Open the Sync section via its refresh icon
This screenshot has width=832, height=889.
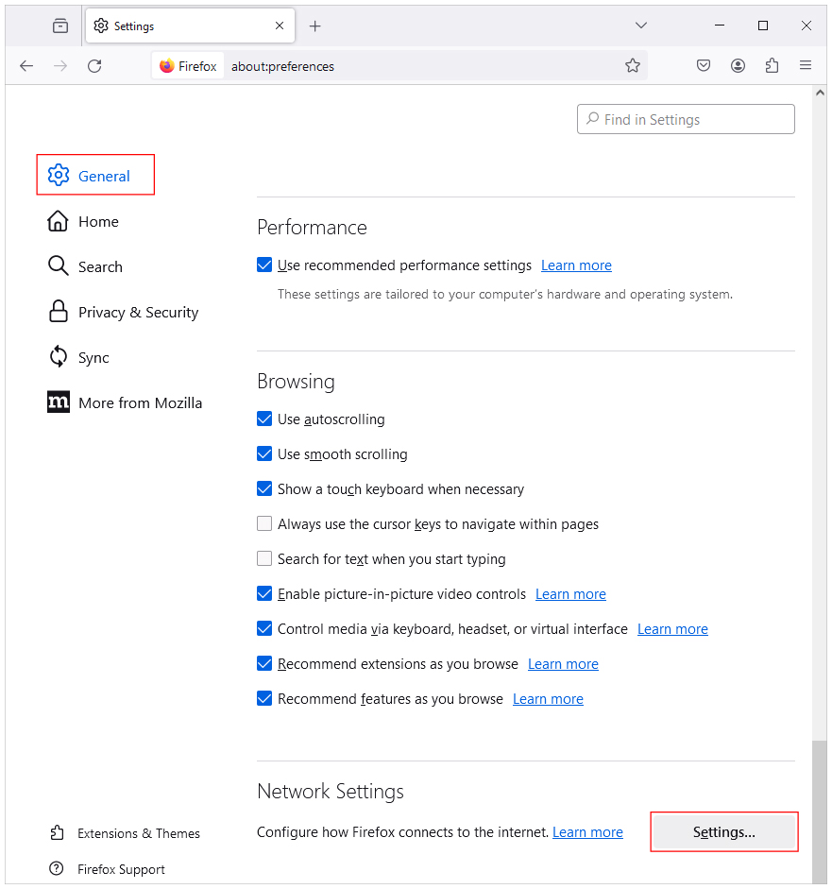58,357
